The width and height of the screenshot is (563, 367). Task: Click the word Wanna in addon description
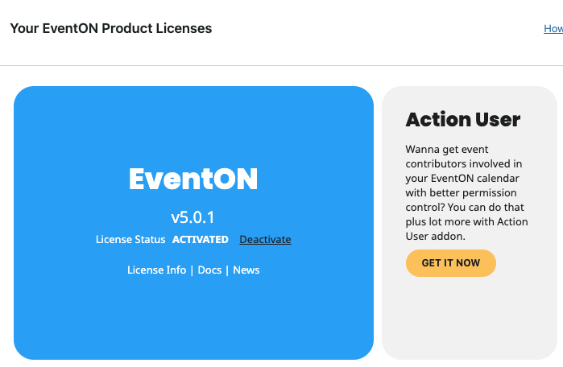(424, 150)
